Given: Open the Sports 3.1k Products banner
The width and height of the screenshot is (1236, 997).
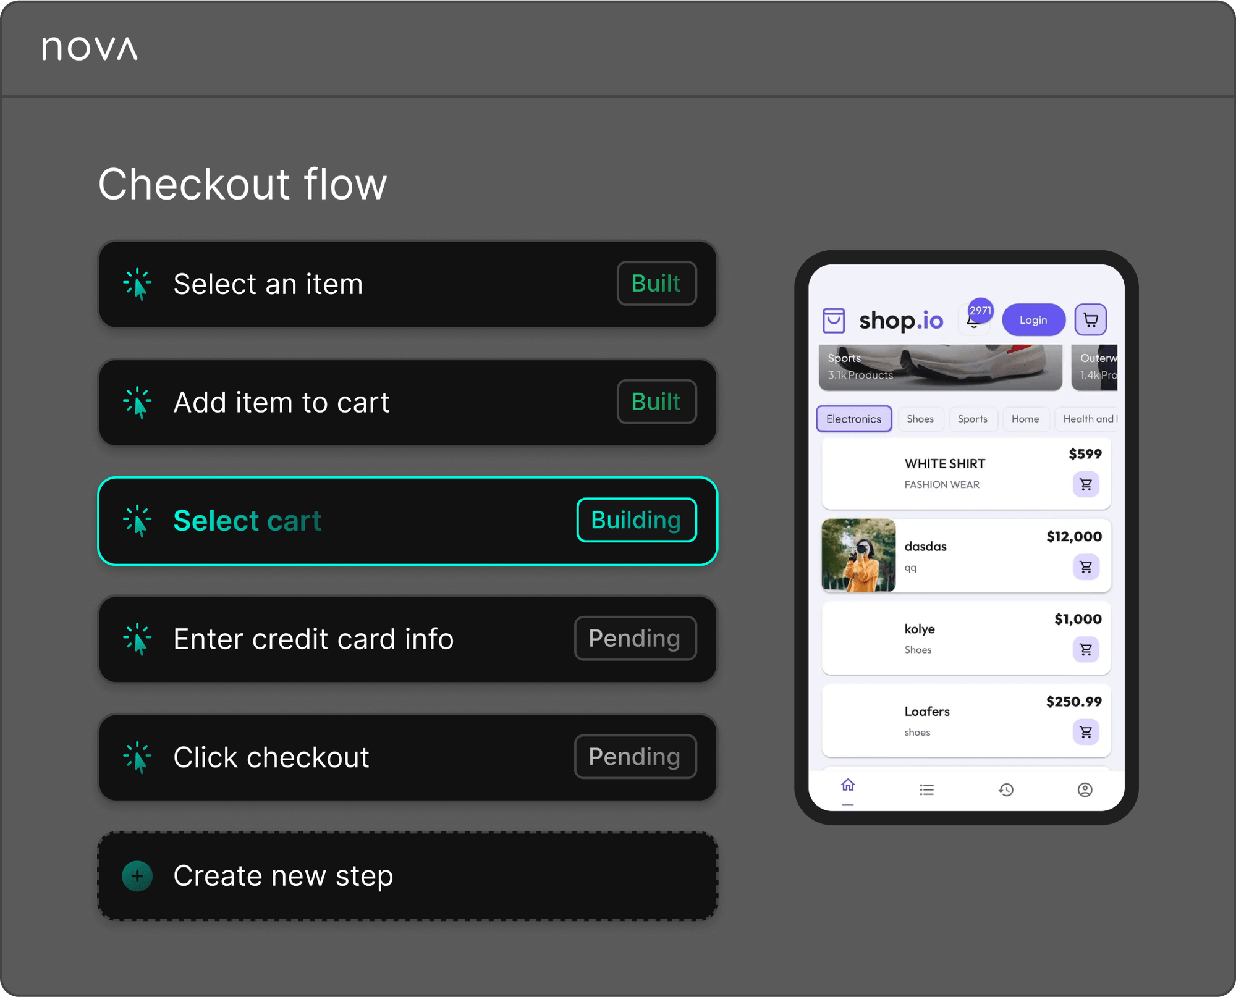Looking at the screenshot, I should click(x=940, y=368).
